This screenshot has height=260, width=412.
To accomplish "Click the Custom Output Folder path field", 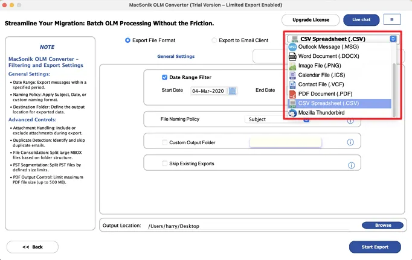I will click(x=285, y=142).
